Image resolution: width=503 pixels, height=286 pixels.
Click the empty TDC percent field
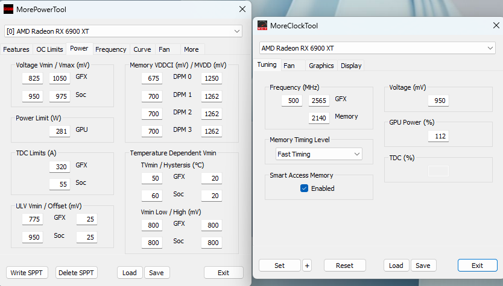pyautogui.click(x=438, y=171)
